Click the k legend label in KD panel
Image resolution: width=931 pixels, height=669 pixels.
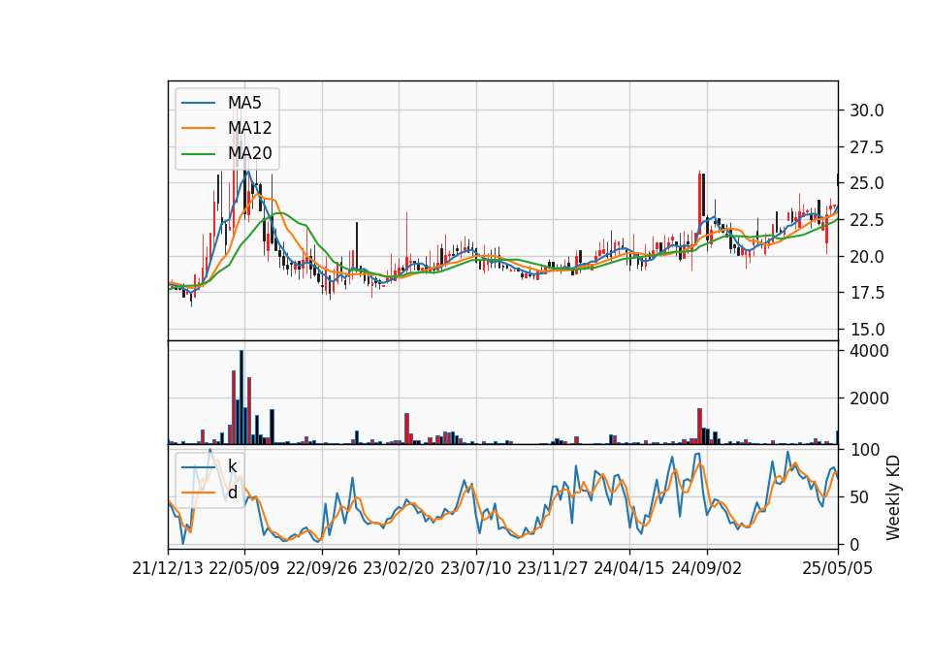(x=232, y=466)
